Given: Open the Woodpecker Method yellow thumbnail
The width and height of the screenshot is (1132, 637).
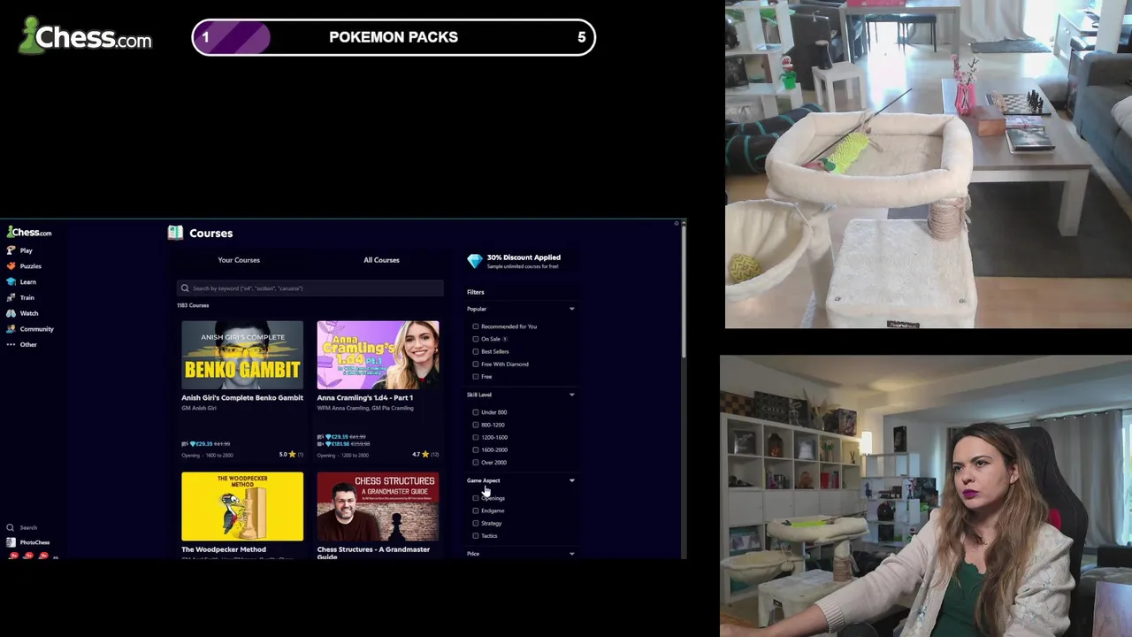Looking at the screenshot, I should coord(242,506).
